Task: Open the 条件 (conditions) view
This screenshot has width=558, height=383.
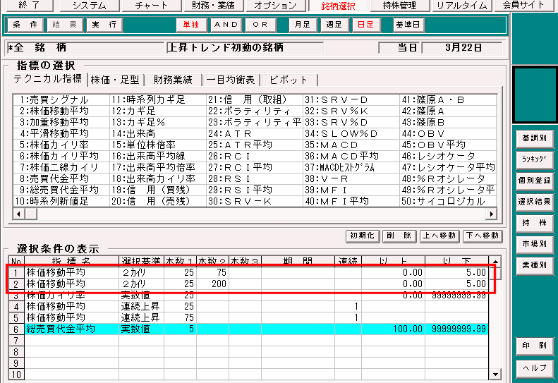Action: pos(25,25)
